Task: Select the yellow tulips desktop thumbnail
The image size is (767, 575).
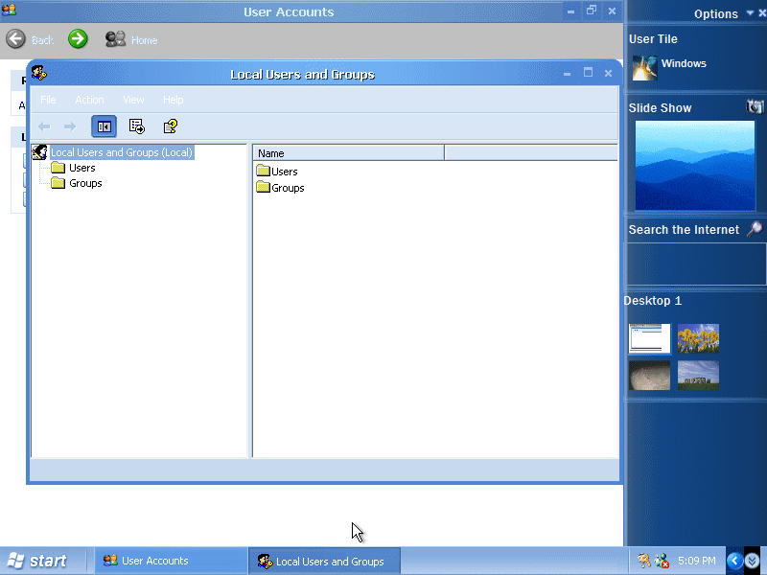Action: pyautogui.click(x=698, y=338)
